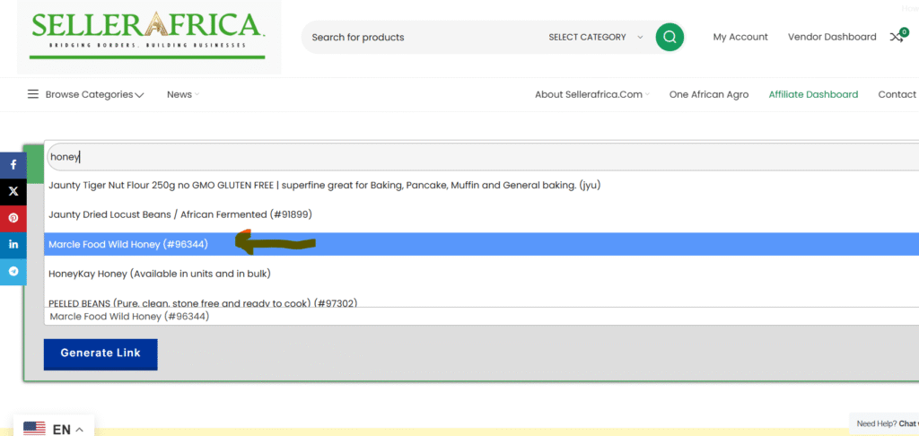Open the One African Agro menu item
919x436 pixels.
click(x=709, y=94)
